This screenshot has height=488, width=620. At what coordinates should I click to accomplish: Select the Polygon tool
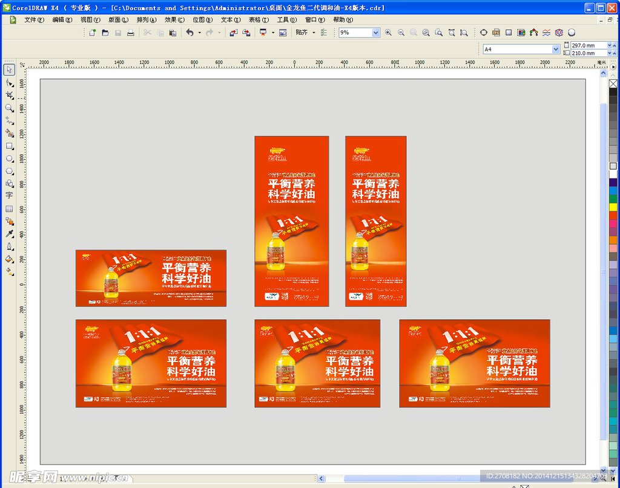pyautogui.click(x=9, y=171)
